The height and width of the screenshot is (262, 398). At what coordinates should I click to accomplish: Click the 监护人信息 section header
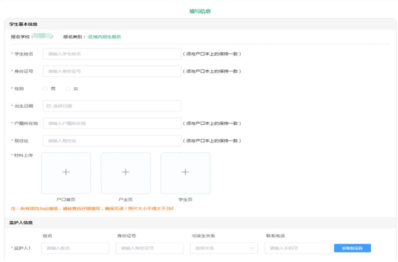coord(21,223)
